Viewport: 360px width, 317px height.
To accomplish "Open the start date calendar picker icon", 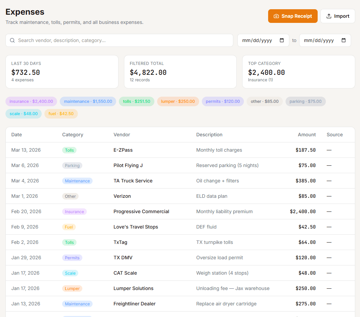I will click(282, 40).
